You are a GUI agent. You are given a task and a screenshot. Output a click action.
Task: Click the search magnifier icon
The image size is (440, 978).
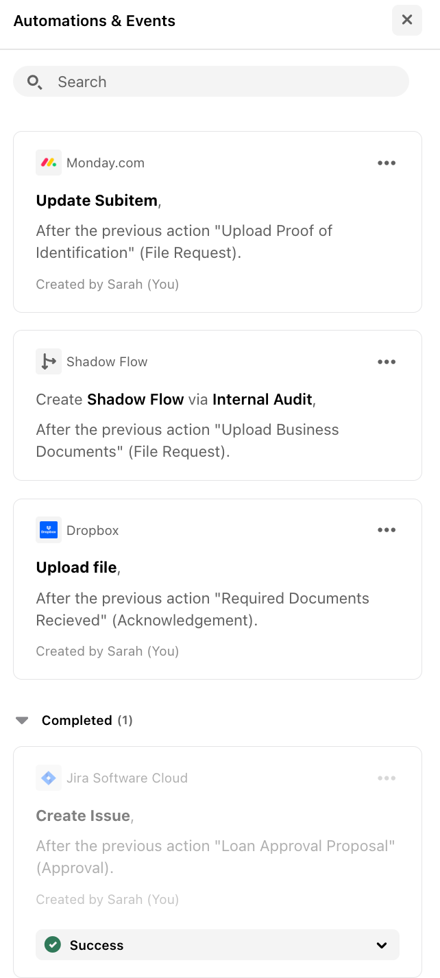[34, 82]
